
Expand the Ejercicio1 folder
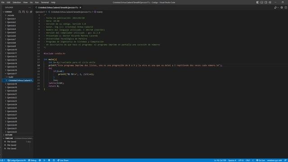coord(12,19)
